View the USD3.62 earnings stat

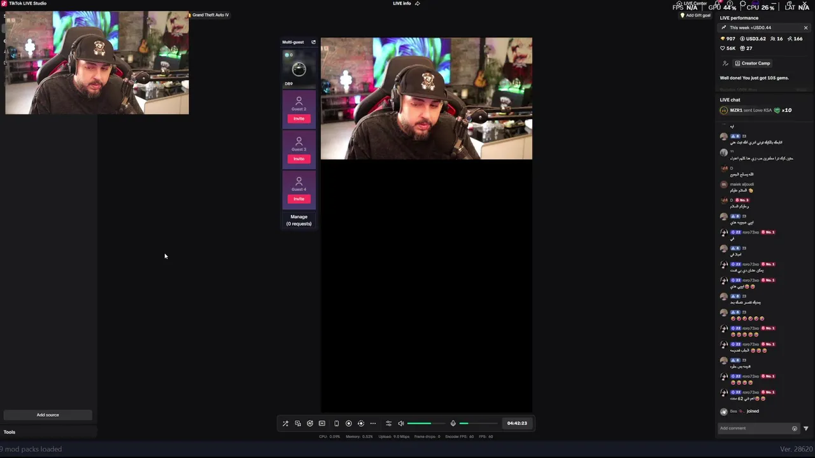(x=753, y=39)
